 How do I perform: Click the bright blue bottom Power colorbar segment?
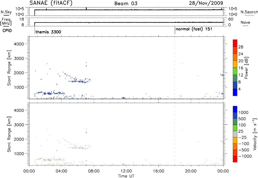coord(235,92)
